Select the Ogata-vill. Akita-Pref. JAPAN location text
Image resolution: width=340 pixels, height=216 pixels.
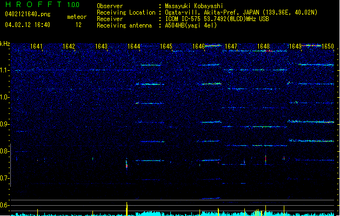point(241,12)
